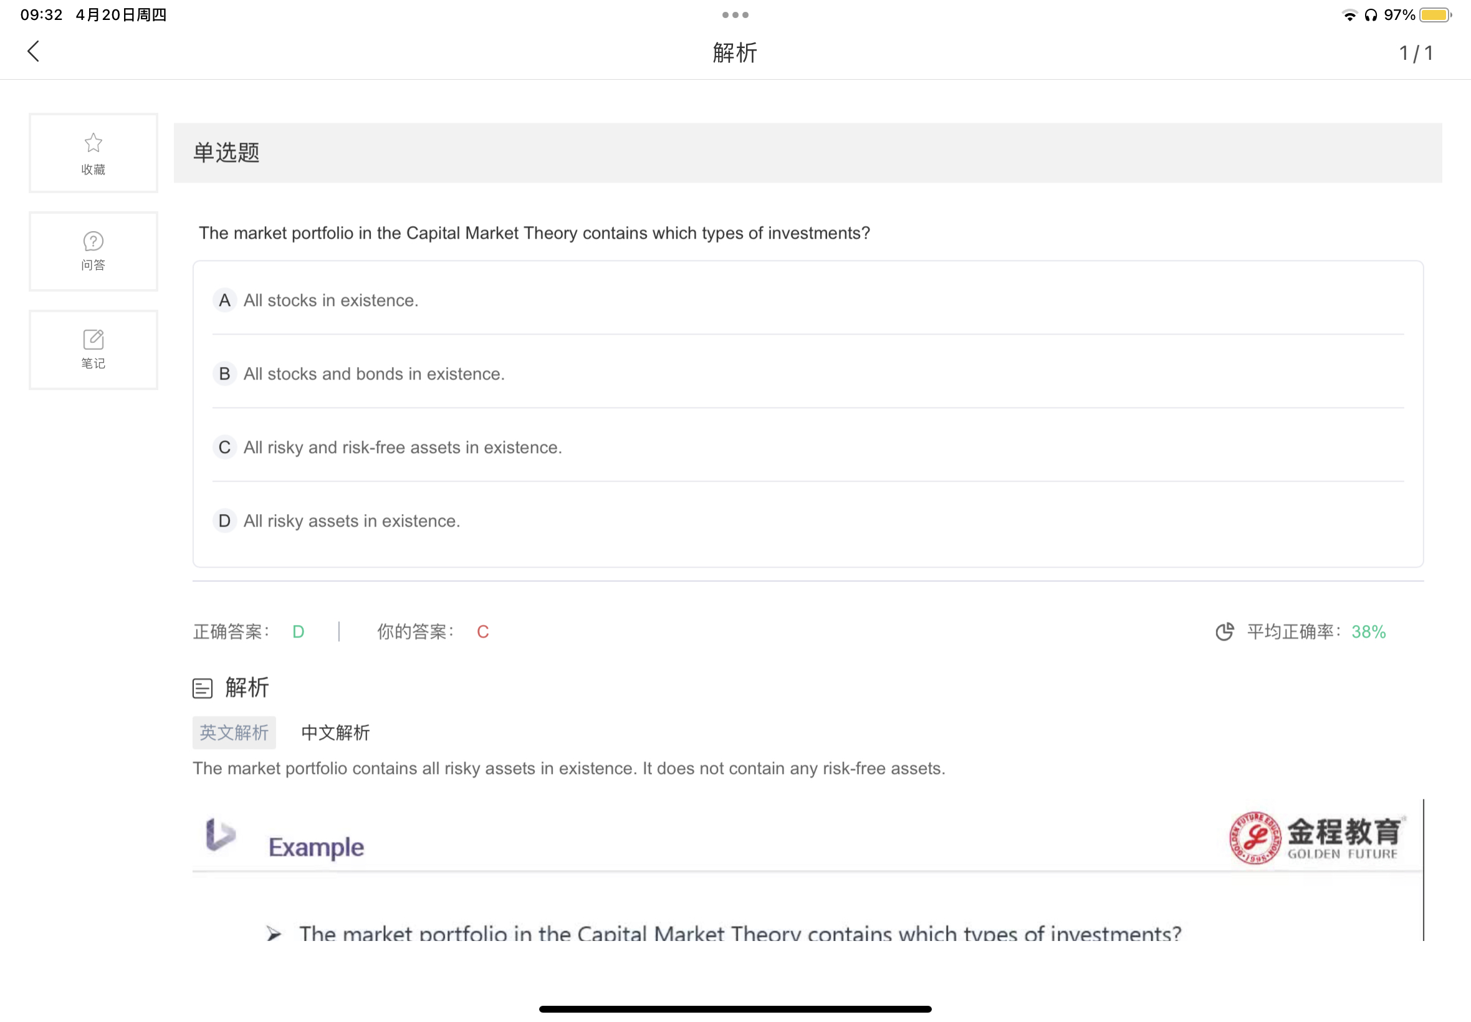
Task: Tap the star favorite icon (收藏)
Action: (93, 143)
